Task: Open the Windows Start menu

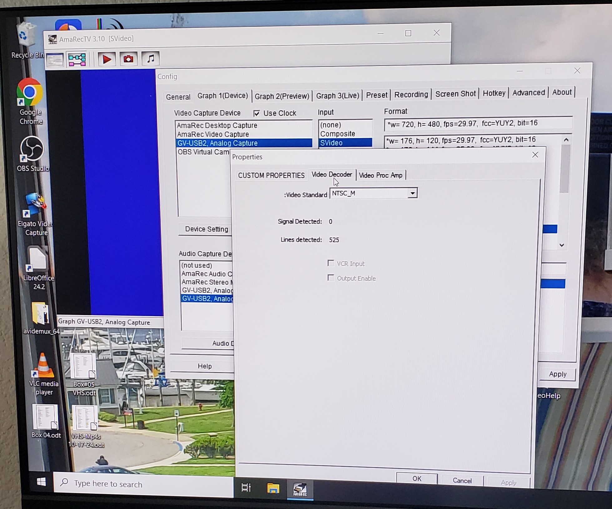Action: [41, 482]
